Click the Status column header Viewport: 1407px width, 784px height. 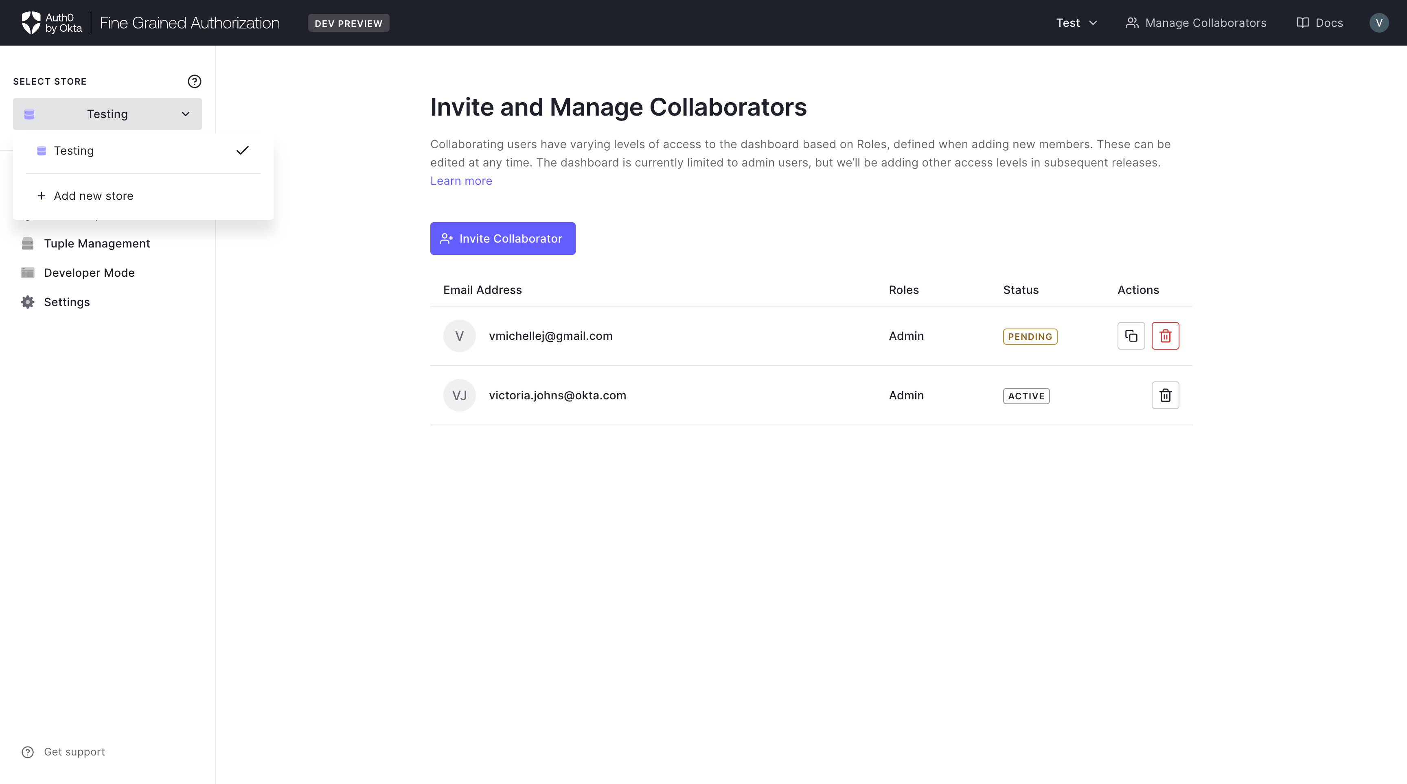pos(1020,291)
